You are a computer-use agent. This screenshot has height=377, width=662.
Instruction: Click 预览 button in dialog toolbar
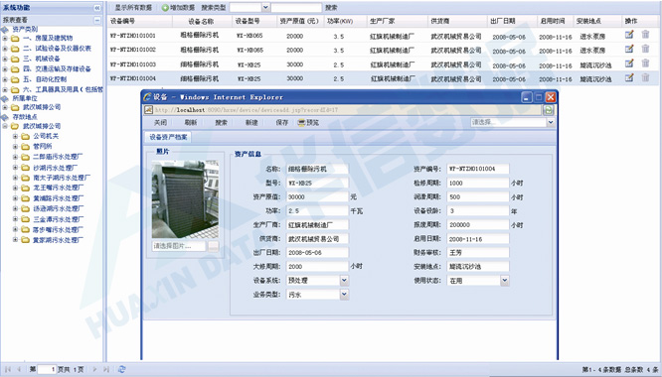[308, 123]
